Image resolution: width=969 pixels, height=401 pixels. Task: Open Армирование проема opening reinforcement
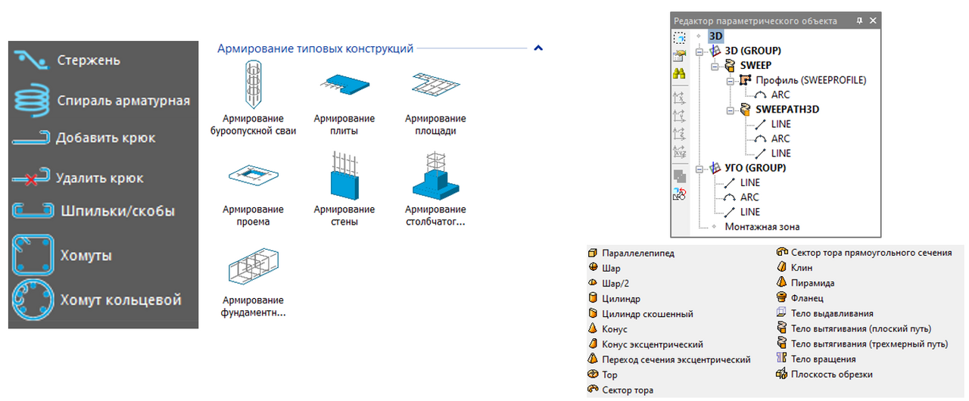pyautogui.click(x=254, y=189)
